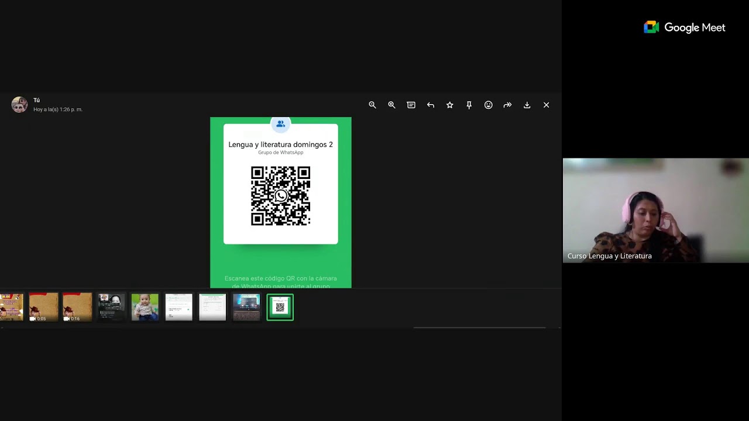Viewport: 749px width, 421px height.
Task: Download the QR code image
Action: pyautogui.click(x=527, y=105)
